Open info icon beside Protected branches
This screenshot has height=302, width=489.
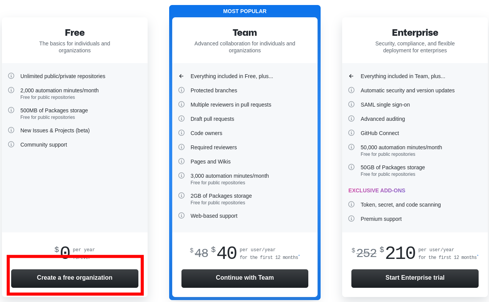[x=181, y=90]
